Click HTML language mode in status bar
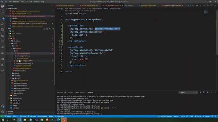 pyautogui.click(x=191, y=116)
